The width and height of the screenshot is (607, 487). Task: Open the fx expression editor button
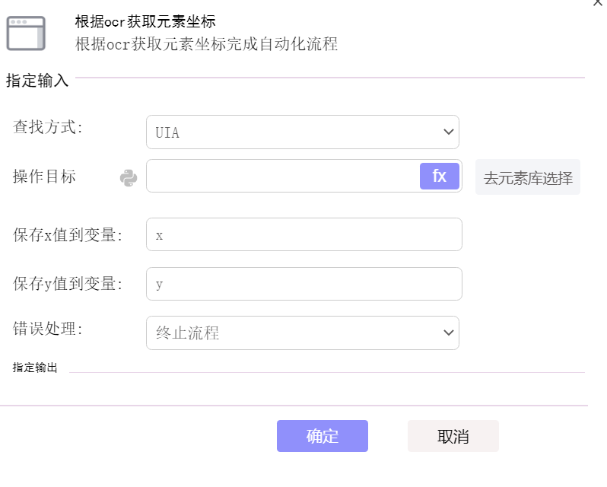click(x=440, y=176)
